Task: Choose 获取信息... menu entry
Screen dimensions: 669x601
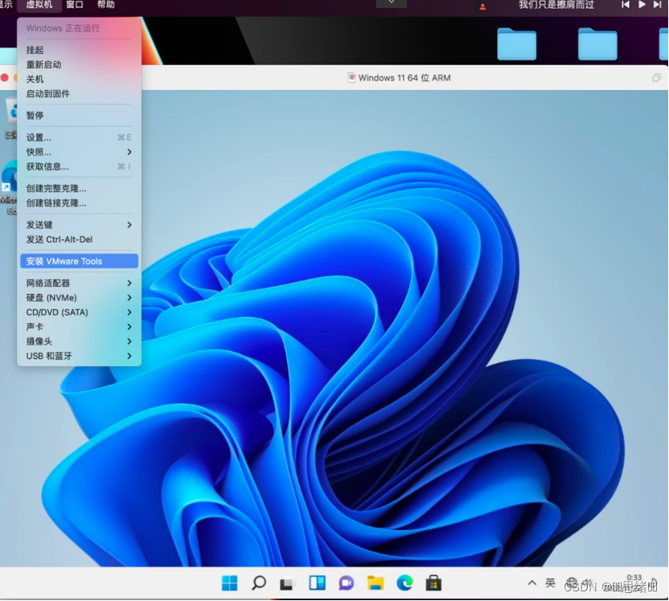Action: (79, 166)
